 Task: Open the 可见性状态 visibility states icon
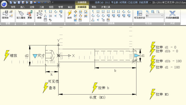pyautogui.click(x=140, y=15)
